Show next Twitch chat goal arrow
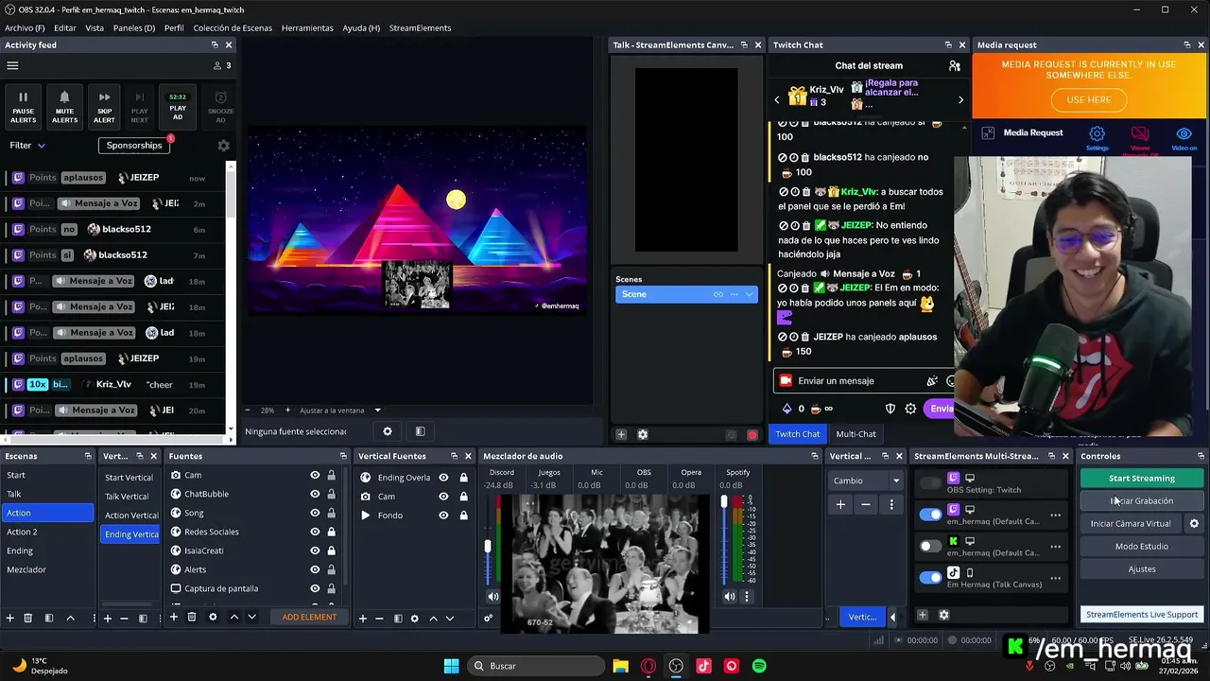The width and height of the screenshot is (1210, 681). pos(960,99)
